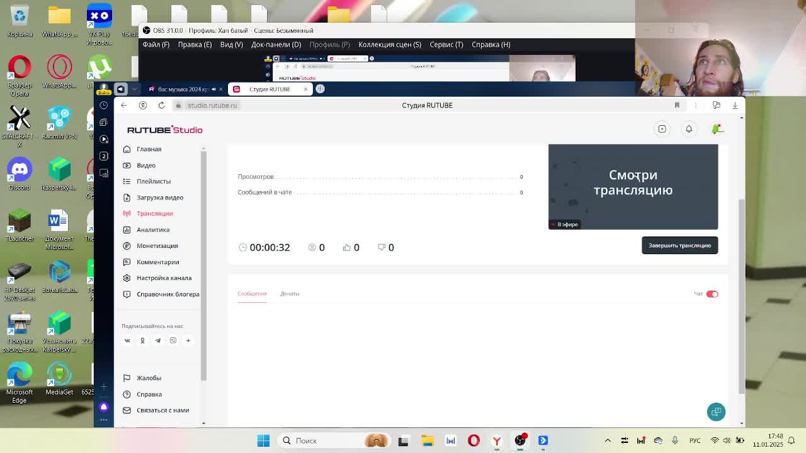This screenshot has width=806, height=453.
Task: Open Discord desktop shortcut
Action: point(20,176)
